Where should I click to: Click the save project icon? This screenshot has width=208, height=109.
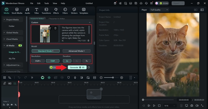136,3
